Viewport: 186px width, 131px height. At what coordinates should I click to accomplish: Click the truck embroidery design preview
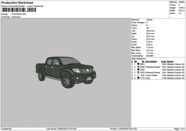tap(66, 72)
